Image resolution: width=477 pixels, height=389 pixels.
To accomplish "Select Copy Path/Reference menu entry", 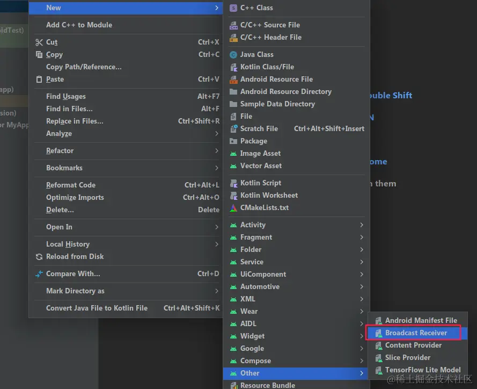I will coord(126,67).
